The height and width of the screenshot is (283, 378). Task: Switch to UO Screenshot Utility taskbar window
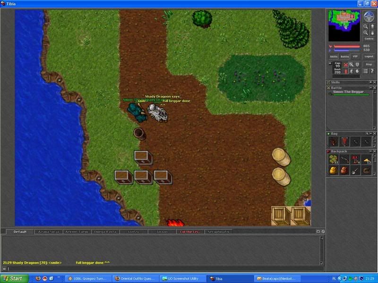click(x=183, y=279)
